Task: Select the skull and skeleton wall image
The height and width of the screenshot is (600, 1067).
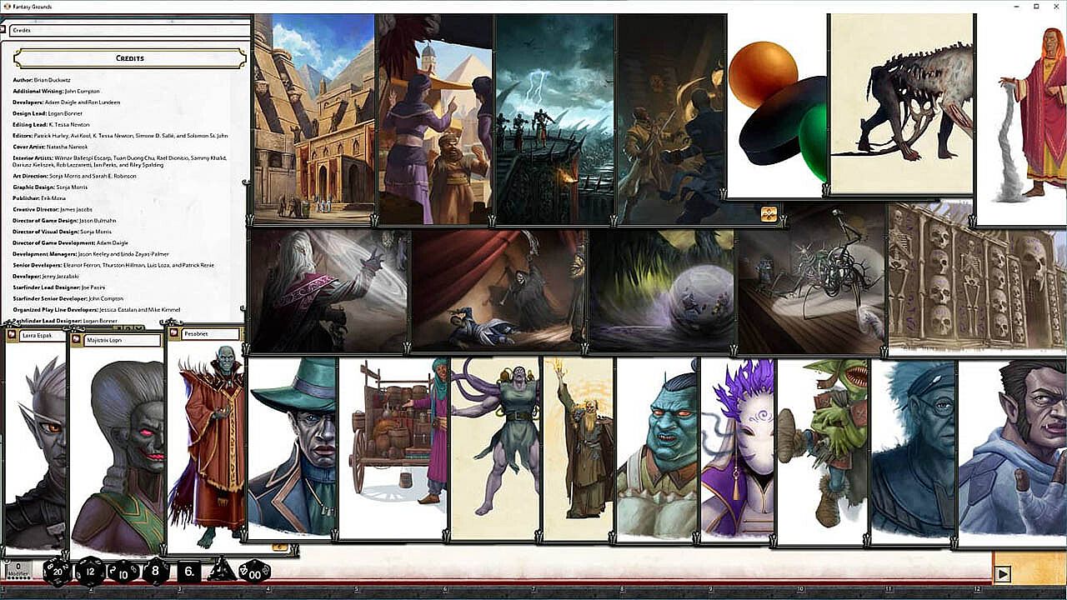Action: coord(978,279)
